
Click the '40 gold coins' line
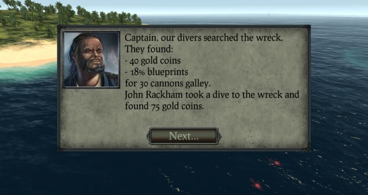153,61
